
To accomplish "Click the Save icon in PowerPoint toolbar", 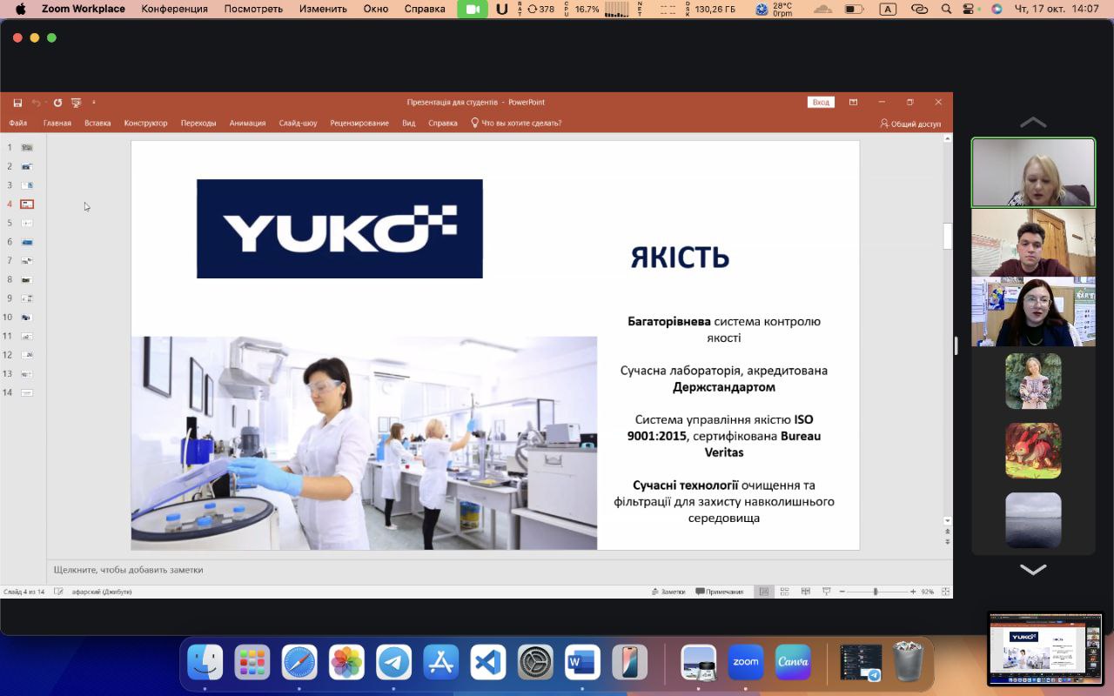I will 17,103.
